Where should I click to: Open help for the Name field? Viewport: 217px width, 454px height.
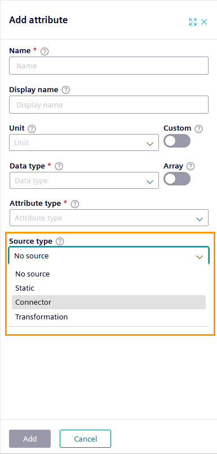(45, 51)
